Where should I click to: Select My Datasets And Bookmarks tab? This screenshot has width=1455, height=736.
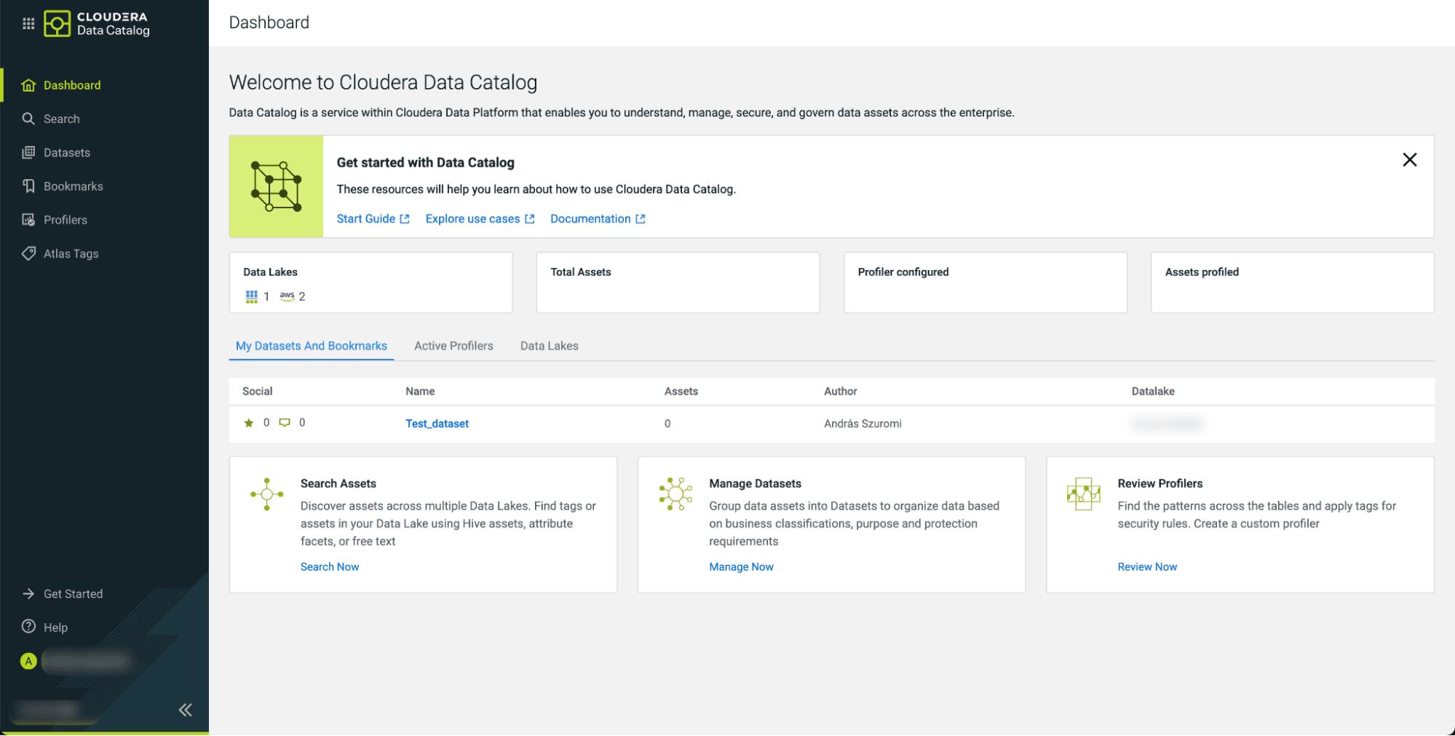coord(311,346)
